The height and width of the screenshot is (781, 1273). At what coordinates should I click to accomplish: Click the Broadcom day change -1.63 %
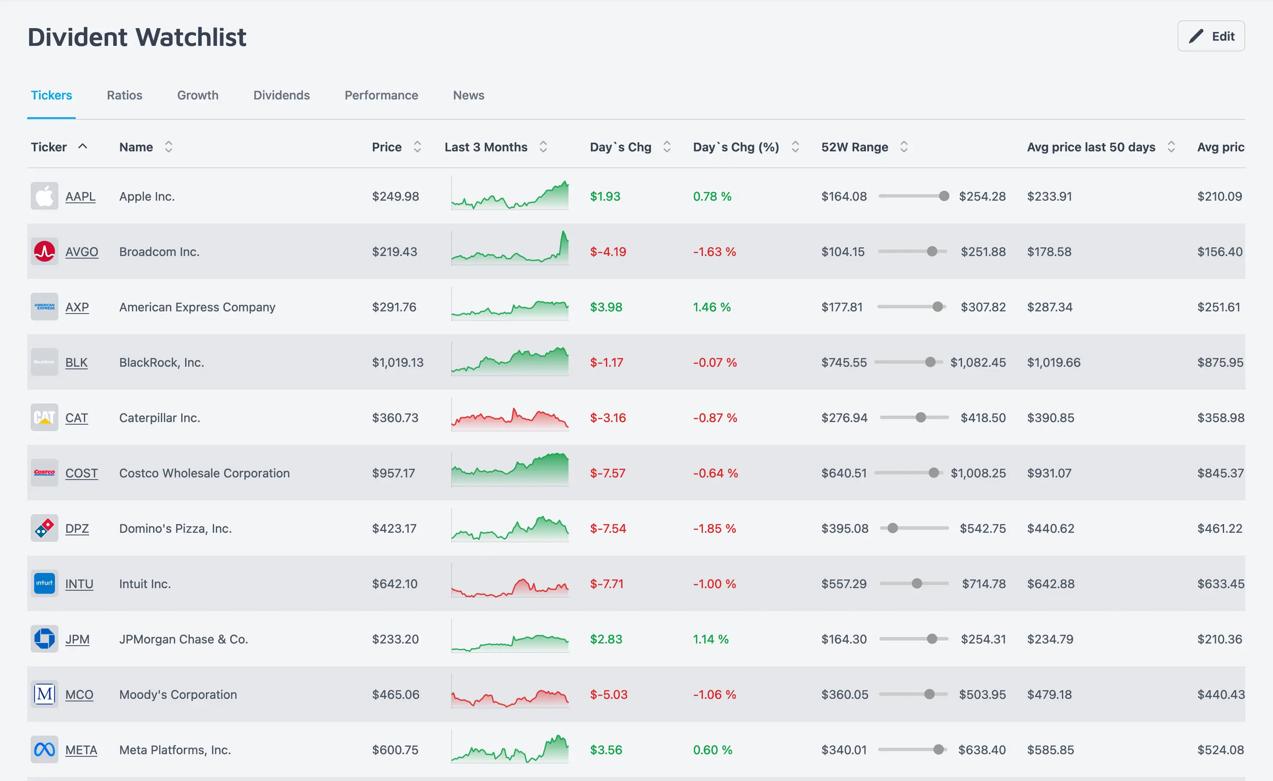coord(715,252)
